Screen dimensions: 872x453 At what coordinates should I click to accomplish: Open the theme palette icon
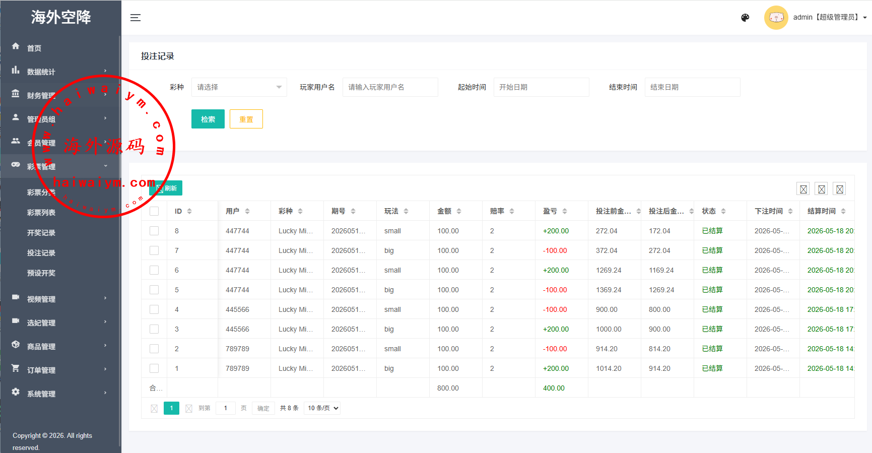(x=745, y=18)
